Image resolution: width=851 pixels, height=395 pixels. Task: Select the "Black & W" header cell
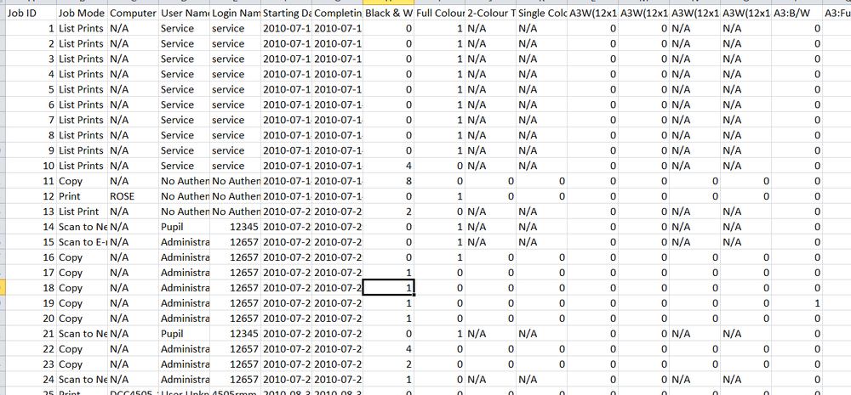(388, 13)
